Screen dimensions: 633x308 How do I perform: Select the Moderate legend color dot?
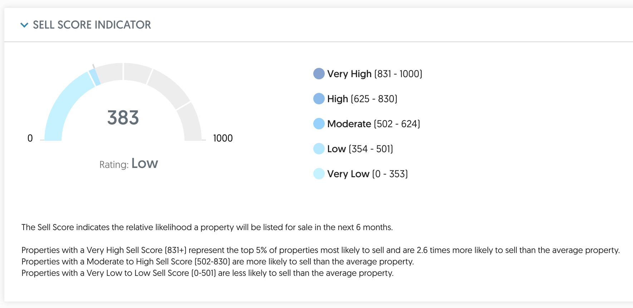click(319, 124)
